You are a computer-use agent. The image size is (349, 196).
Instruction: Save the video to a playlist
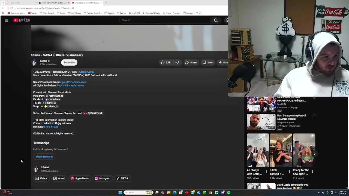tap(207, 62)
